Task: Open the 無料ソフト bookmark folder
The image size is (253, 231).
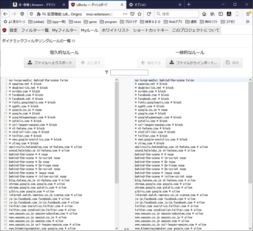Action: [x=209, y=22]
